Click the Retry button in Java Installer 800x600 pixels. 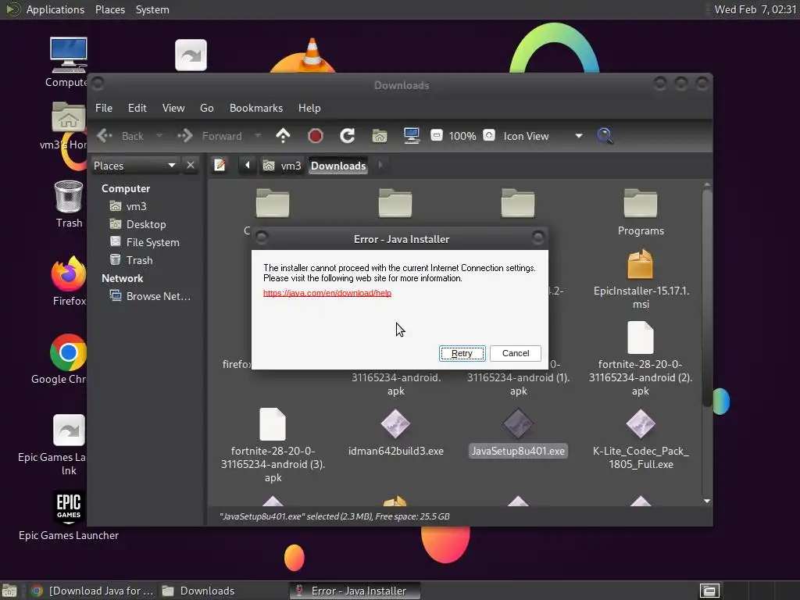click(x=462, y=353)
